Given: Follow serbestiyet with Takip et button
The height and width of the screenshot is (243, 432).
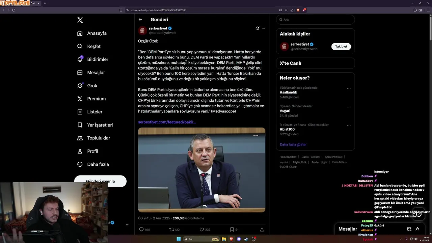Looking at the screenshot, I should [x=341, y=47].
